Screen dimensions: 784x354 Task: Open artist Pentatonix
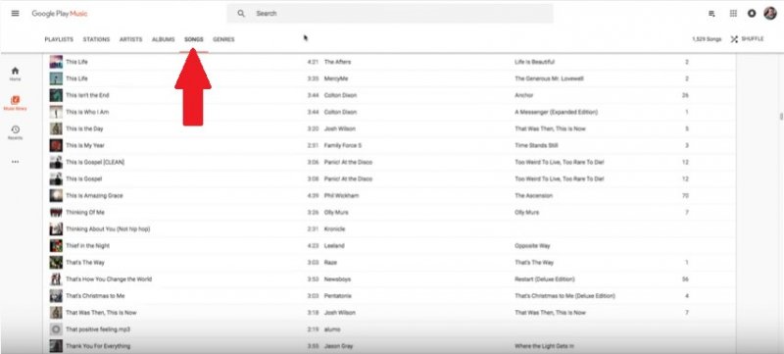(x=338, y=295)
